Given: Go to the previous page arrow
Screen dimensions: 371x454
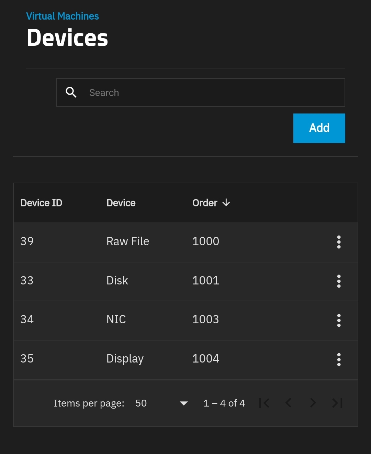Looking at the screenshot, I should (x=289, y=403).
